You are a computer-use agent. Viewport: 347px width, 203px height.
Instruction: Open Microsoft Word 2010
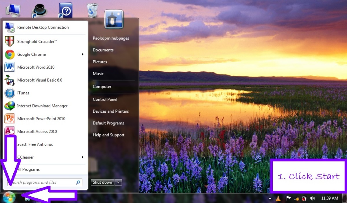pyautogui.click(x=36, y=67)
